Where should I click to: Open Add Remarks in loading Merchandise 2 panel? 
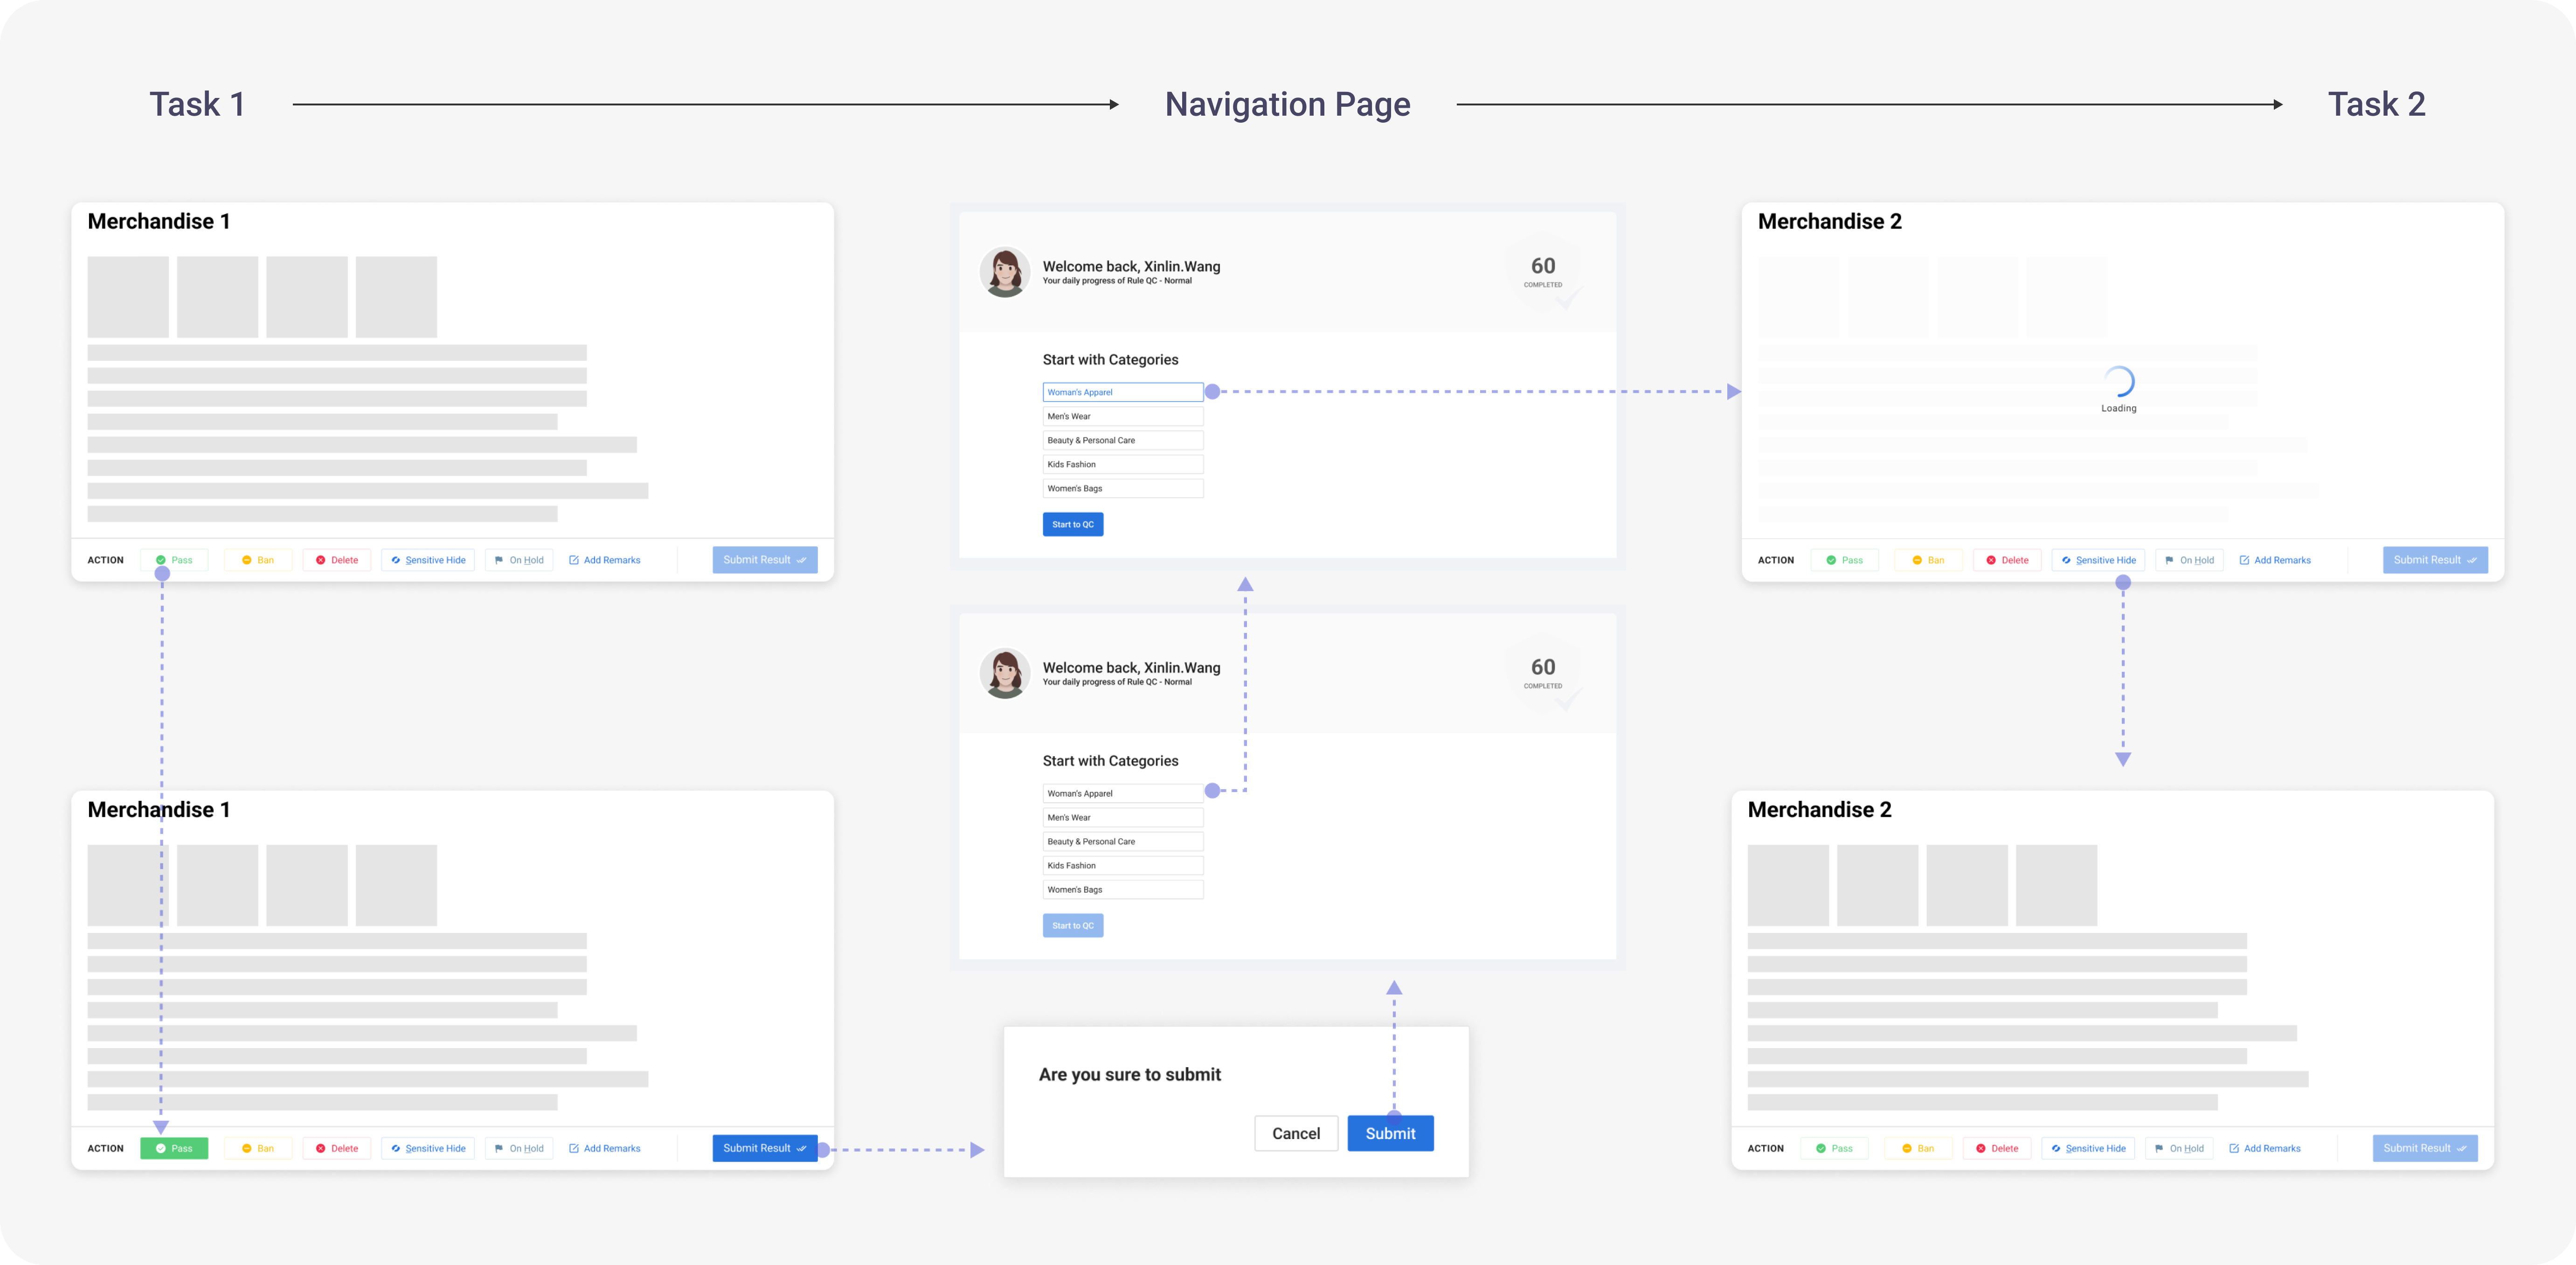click(2275, 560)
